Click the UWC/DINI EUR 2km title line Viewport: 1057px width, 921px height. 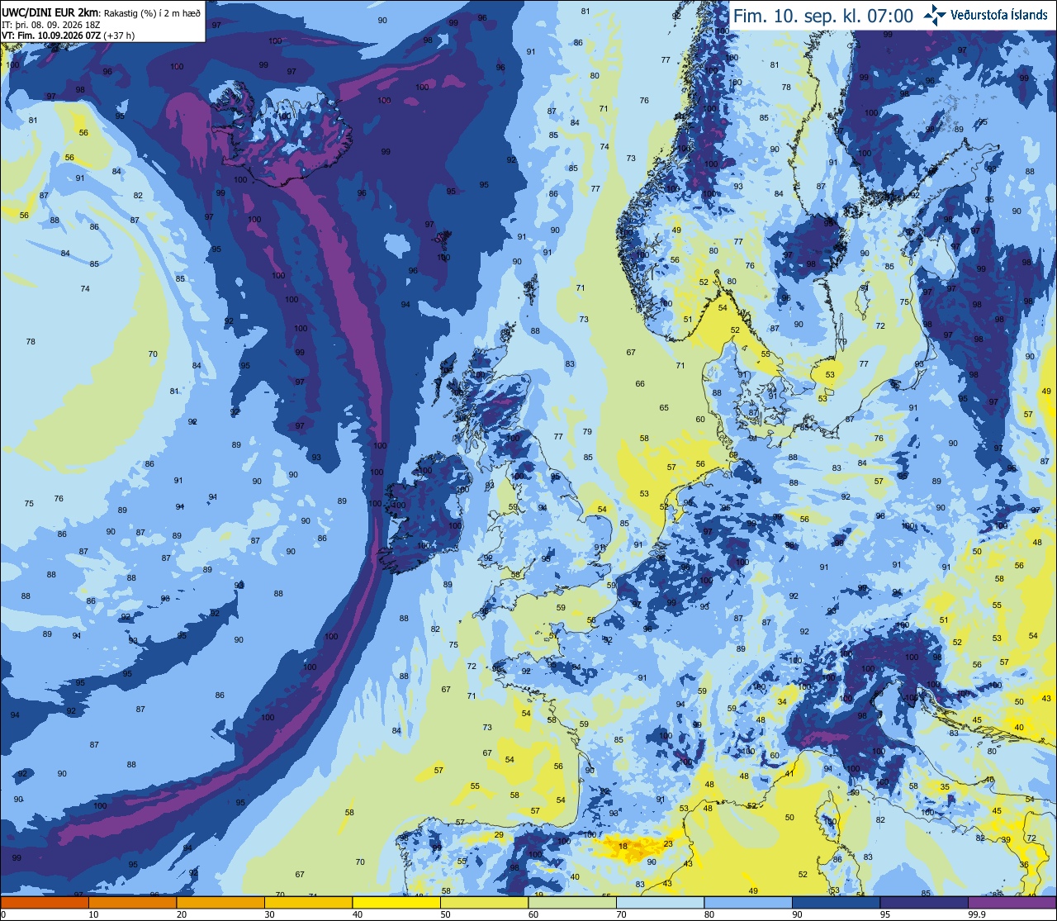(x=102, y=12)
